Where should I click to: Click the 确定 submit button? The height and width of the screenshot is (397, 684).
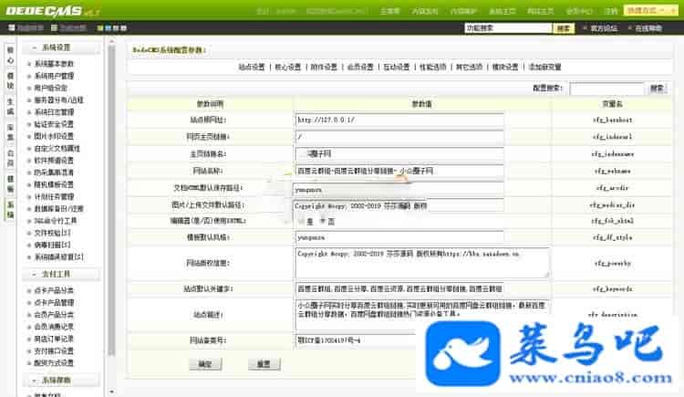click(x=204, y=364)
